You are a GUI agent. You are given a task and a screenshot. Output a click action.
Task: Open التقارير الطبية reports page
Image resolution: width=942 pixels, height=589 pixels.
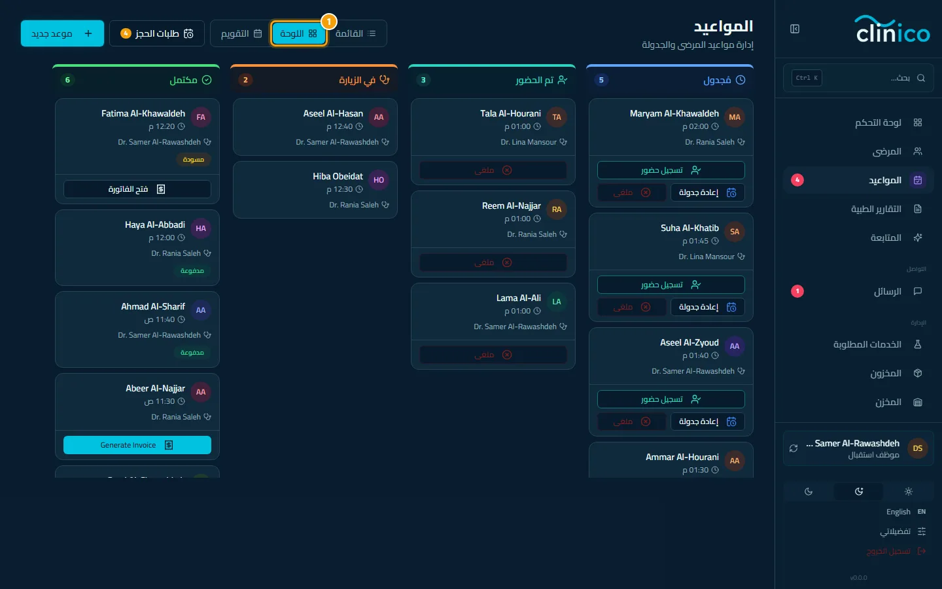tap(858, 209)
